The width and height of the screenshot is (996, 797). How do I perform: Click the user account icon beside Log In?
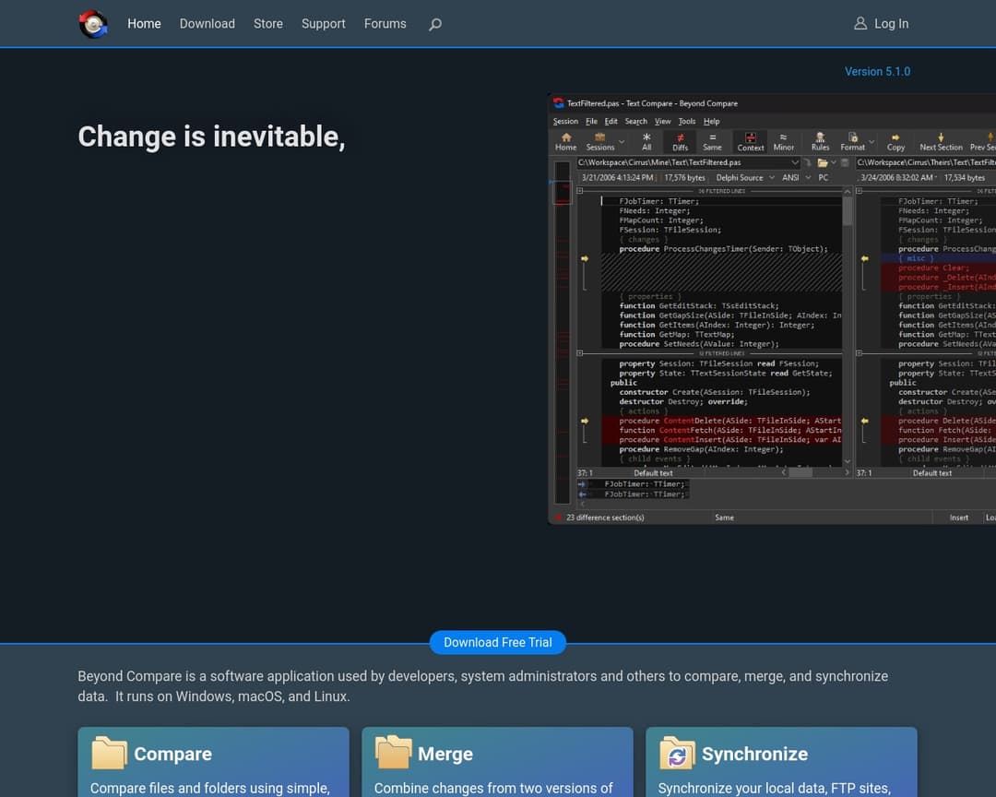click(860, 23)
